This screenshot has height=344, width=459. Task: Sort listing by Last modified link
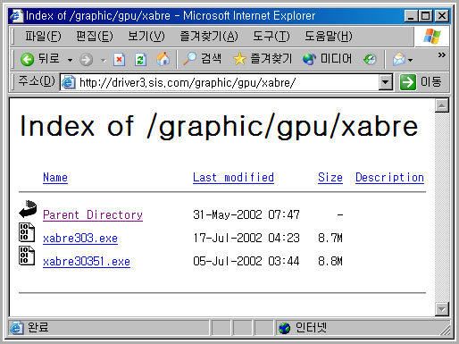pyautogui.click(x=233, y=178)
